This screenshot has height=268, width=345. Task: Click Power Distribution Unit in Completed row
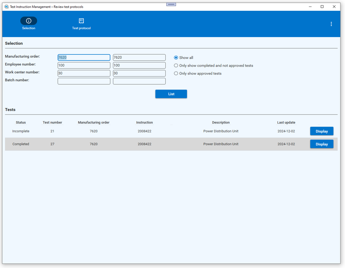click(221, 144)
